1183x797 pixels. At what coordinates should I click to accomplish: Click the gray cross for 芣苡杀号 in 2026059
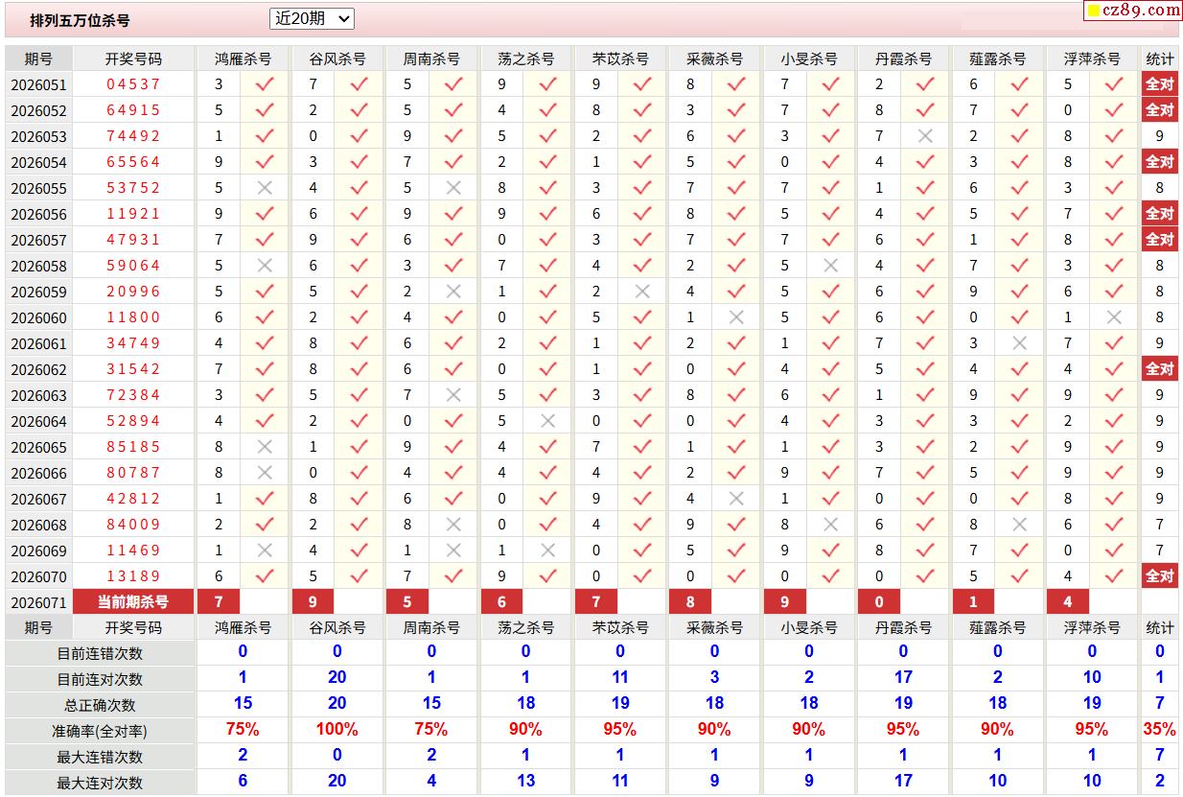(642, 292)
